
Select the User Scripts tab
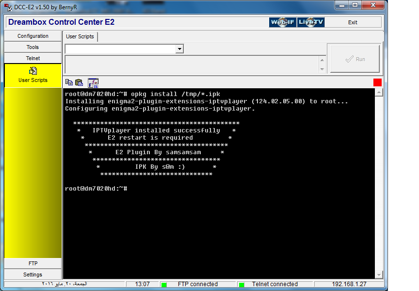point(80,36)
